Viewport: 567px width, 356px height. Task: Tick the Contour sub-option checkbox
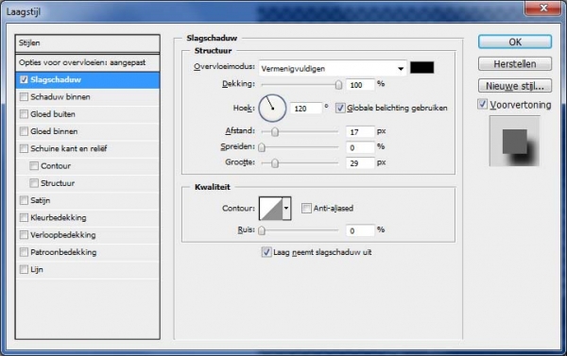point(34,166)
